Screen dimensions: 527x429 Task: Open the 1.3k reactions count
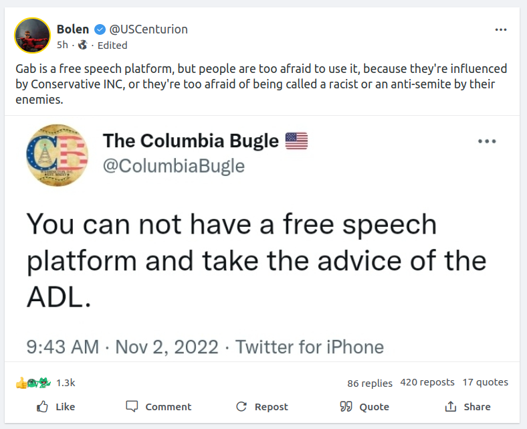(66, 383)
